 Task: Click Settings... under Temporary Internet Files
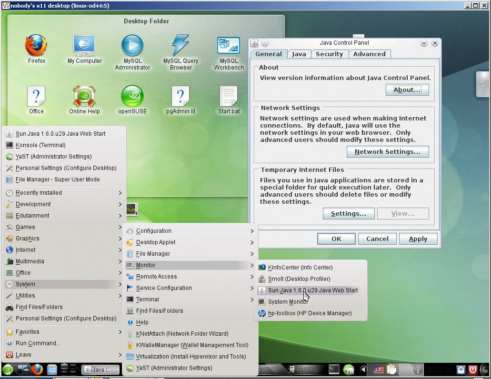click(x=349, y=214)
